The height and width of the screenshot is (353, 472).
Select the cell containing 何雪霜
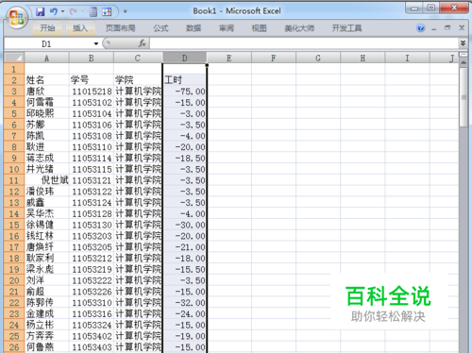pos(46,102)
